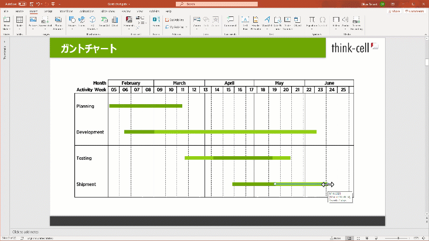Start Screen Recording

356,23
